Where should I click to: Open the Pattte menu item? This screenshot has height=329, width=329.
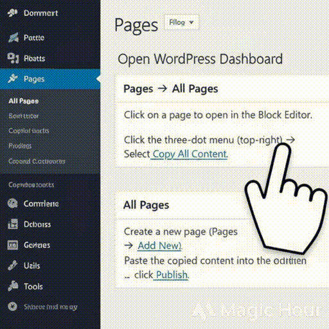click(50, 38)
